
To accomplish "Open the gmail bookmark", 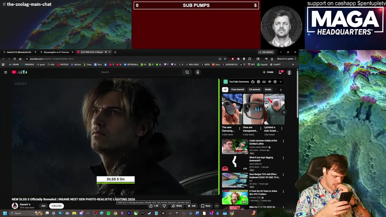I will click(41, 64).
